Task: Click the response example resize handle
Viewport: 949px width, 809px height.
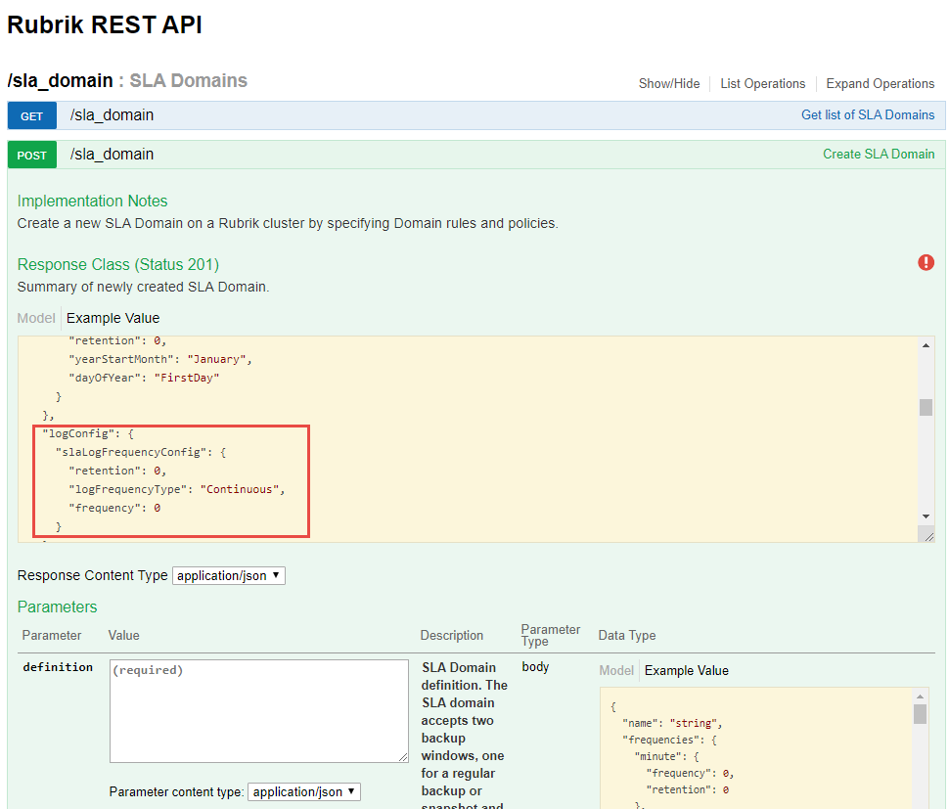Action: click(928, 535)
